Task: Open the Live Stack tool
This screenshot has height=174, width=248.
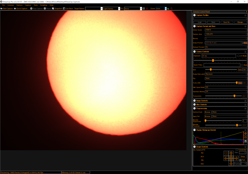Action: pos(68,9)
